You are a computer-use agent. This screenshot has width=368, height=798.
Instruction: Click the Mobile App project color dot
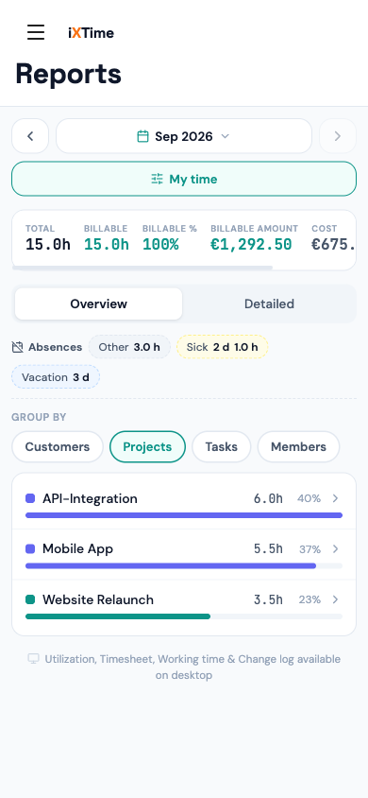pos(30,548)
